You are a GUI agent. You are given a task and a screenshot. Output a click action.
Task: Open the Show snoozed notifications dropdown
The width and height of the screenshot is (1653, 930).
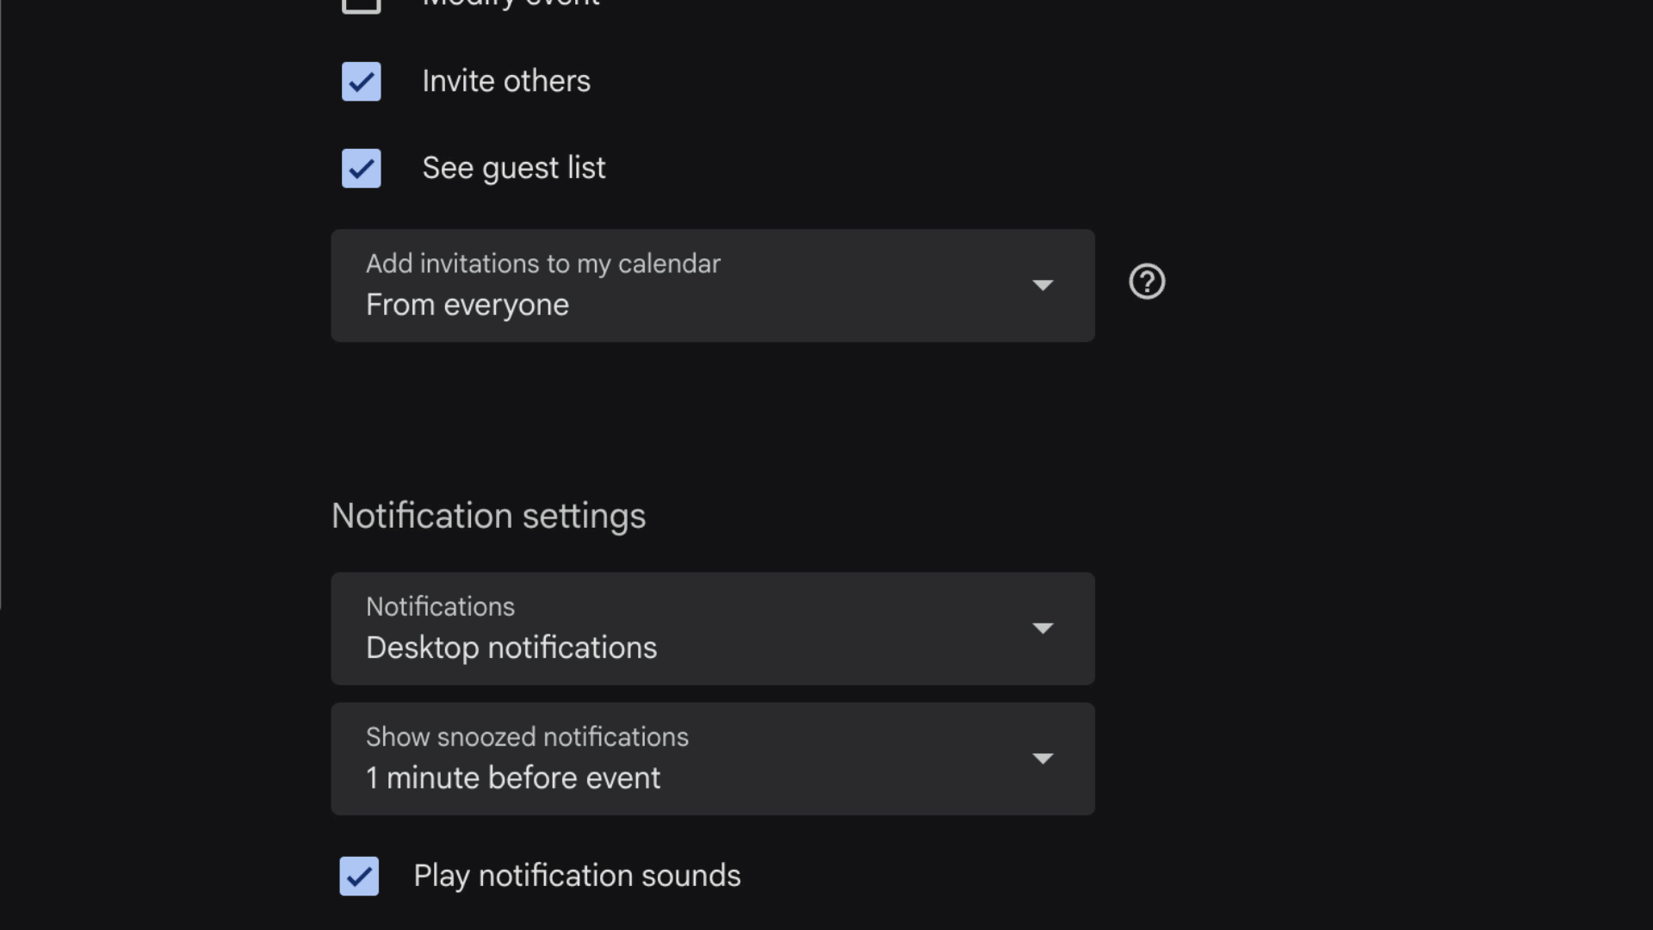click(712, 759)
